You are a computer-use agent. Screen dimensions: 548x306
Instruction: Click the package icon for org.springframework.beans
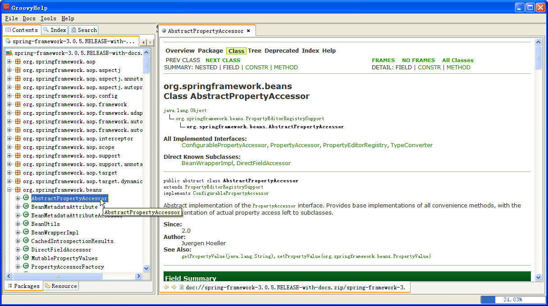point(18,190)
